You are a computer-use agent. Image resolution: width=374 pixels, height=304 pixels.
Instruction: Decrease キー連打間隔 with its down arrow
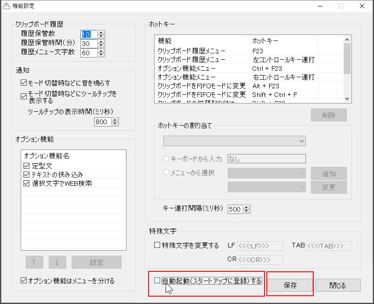pos(247,211)
